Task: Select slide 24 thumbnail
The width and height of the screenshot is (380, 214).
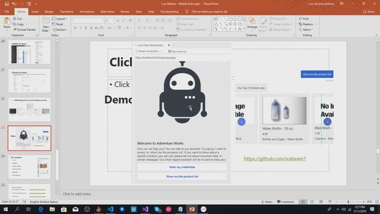Action: 29,167
